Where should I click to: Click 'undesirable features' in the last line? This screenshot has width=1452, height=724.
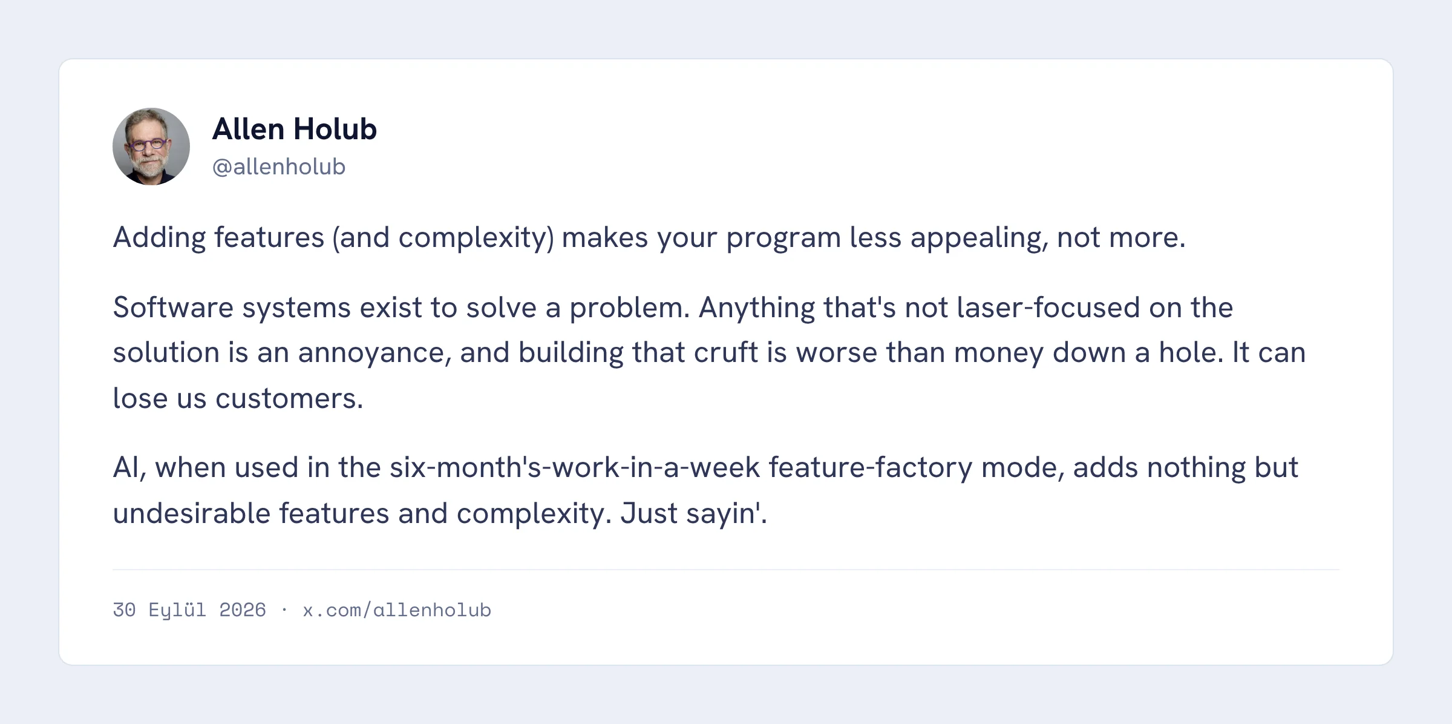[x=251, y=513]
